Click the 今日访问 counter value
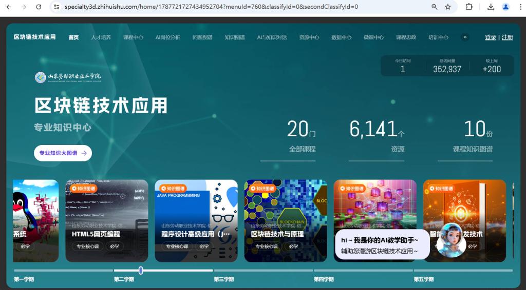The image size is (526, 290). click(403, 69)
